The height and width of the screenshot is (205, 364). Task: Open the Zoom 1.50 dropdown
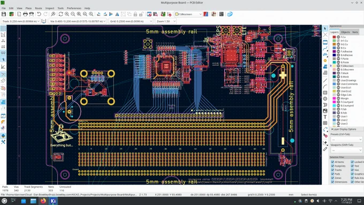click(x=166, y=21)
